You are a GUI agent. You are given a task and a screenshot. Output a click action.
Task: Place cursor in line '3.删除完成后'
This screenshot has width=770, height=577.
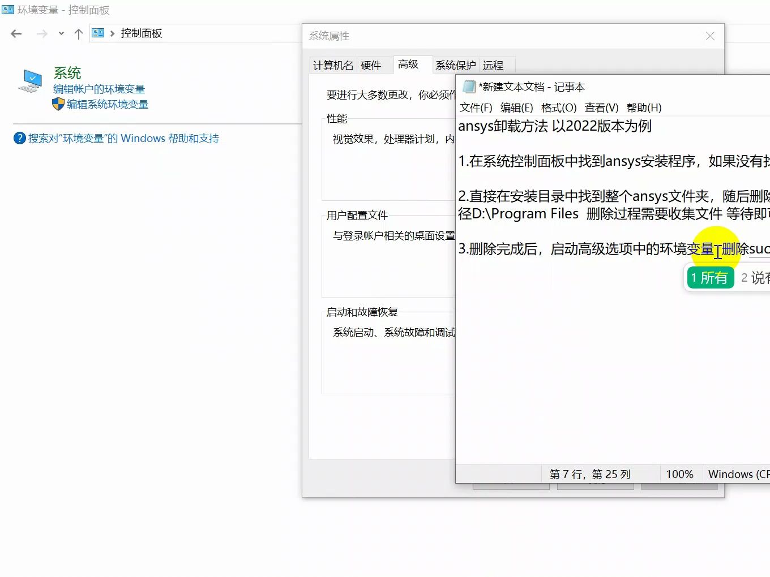pyautogui.click(x=614, y=249)
